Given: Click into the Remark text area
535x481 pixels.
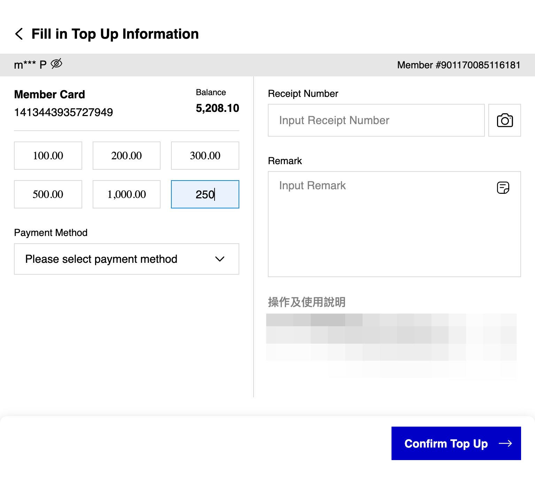Looking at the screenshot, I should coord(394,224).
